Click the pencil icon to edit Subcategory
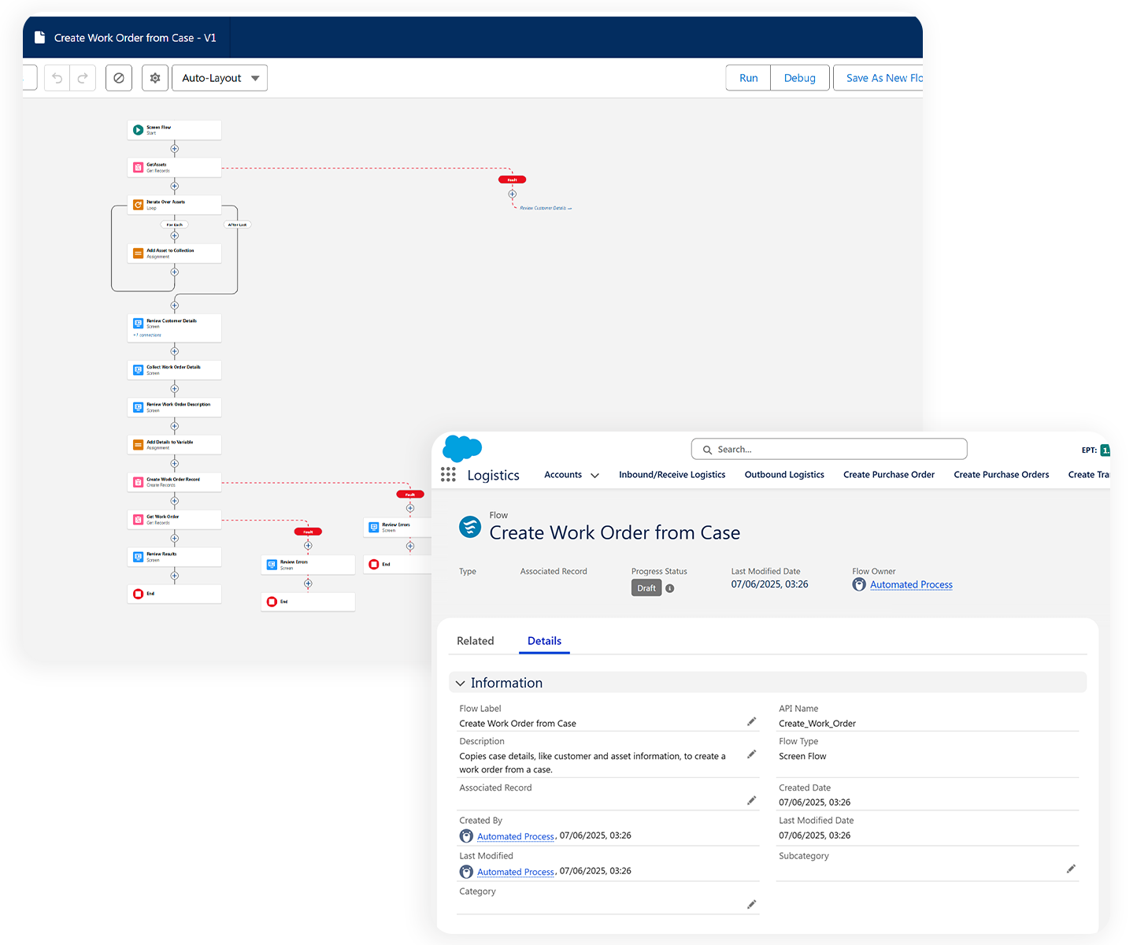 pyautogui.click(x=1071, y=869)
